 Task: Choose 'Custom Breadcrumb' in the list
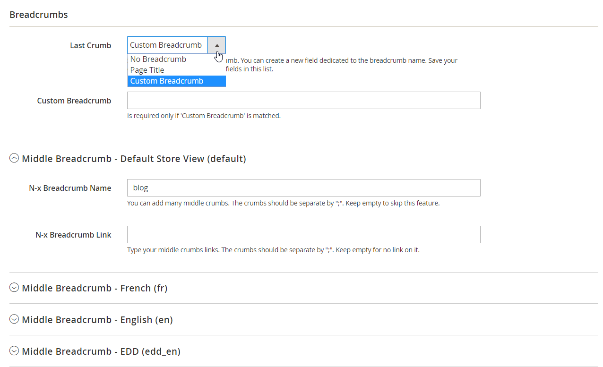pos(177,81)
